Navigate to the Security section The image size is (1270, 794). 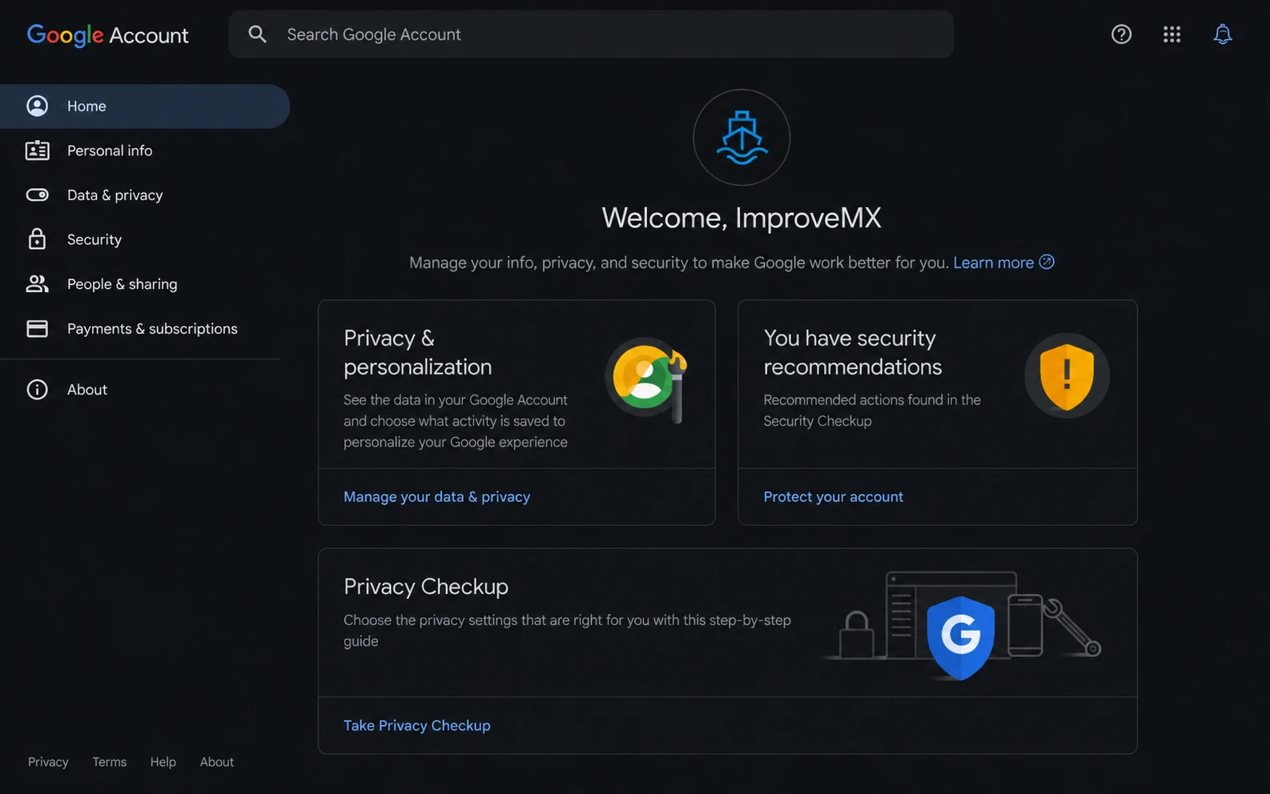145,239
